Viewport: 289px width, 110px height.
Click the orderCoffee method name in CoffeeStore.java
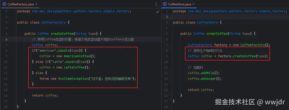pyautogui.click(x=217, y=34)
